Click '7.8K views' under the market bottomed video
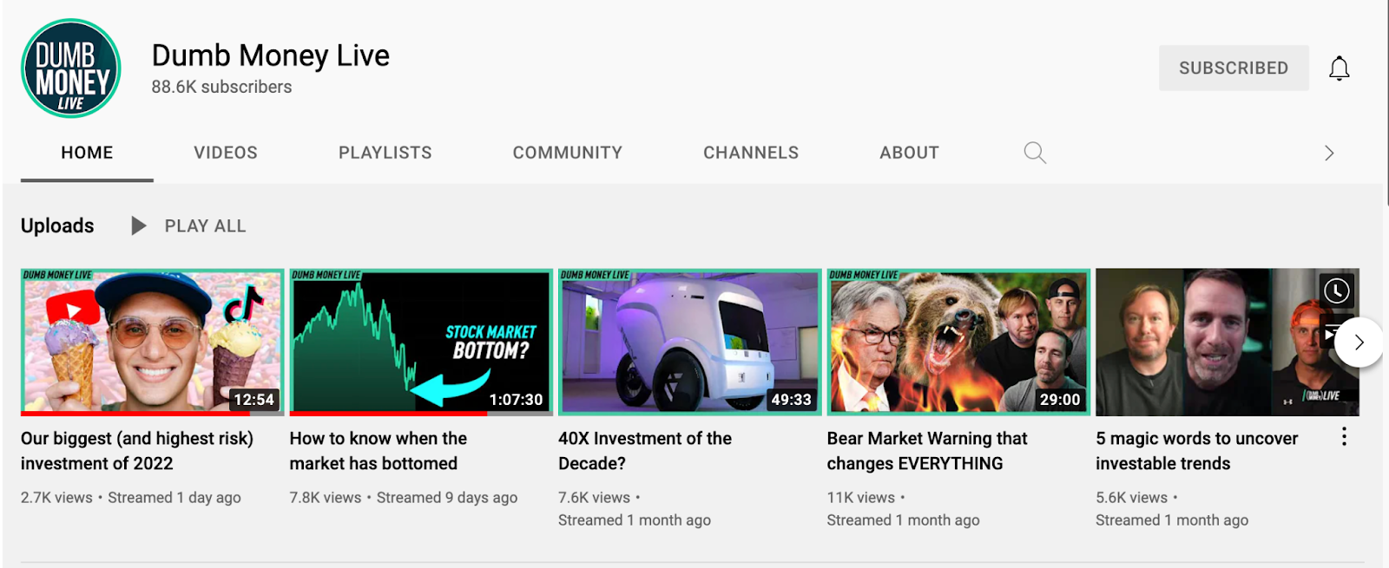 pos(326,498)
